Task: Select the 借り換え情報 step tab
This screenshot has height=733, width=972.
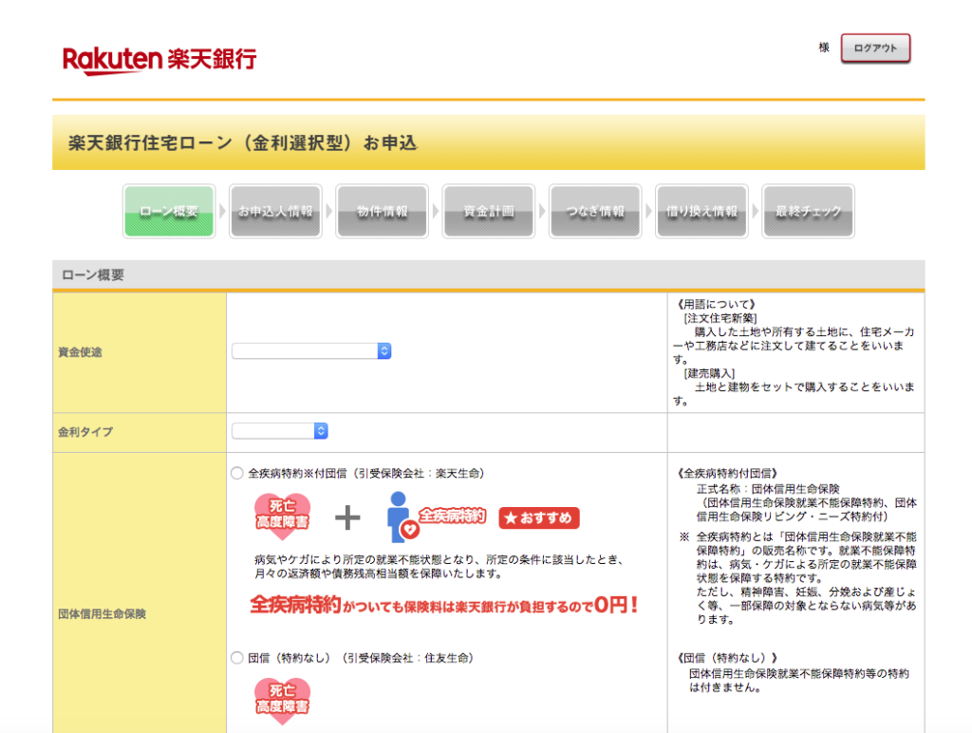Action: pyautogui.click(x=701, y=212)
